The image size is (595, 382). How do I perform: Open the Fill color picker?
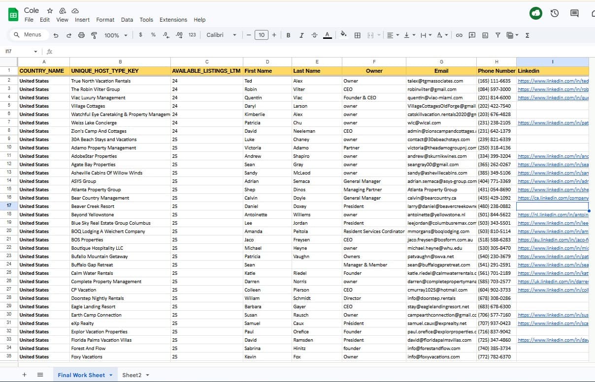(x=342, y=35)
